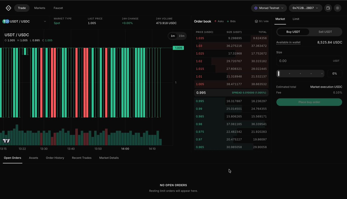The height and width of the screenshot is (199, 347).
Task: Click the exchange logo in the header
Action: pos(8,8)
